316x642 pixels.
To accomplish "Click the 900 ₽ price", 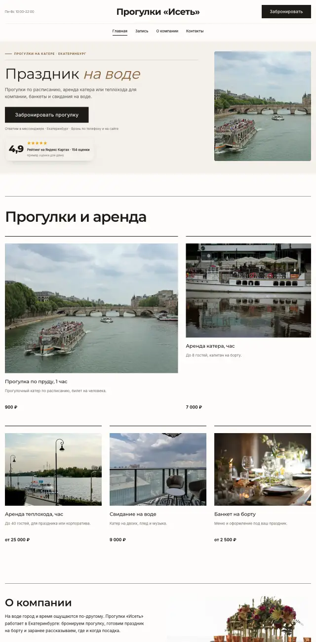I will 11,407.
